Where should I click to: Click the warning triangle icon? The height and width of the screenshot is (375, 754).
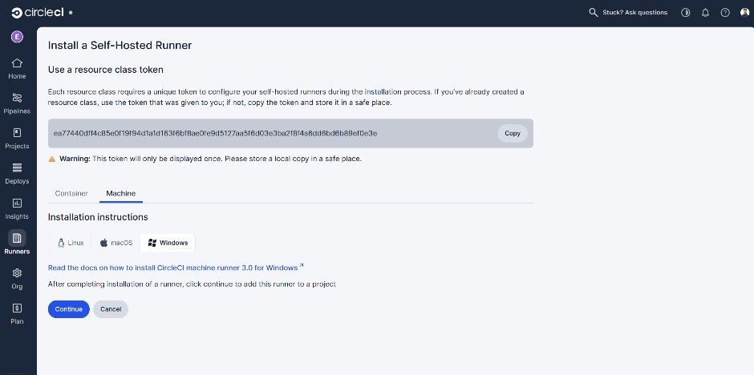(x=52, y=159)
